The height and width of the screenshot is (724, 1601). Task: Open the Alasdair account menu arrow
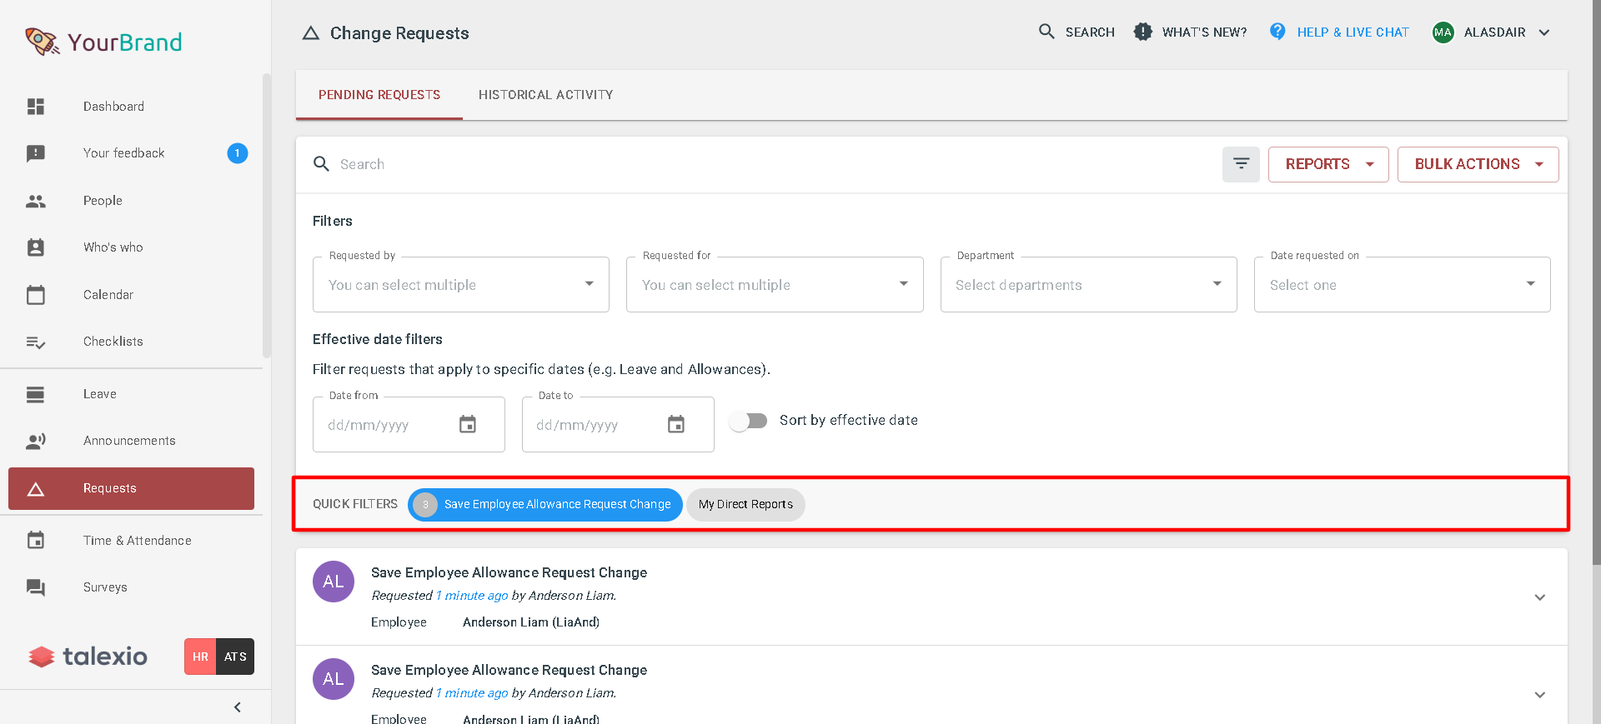1544,32
